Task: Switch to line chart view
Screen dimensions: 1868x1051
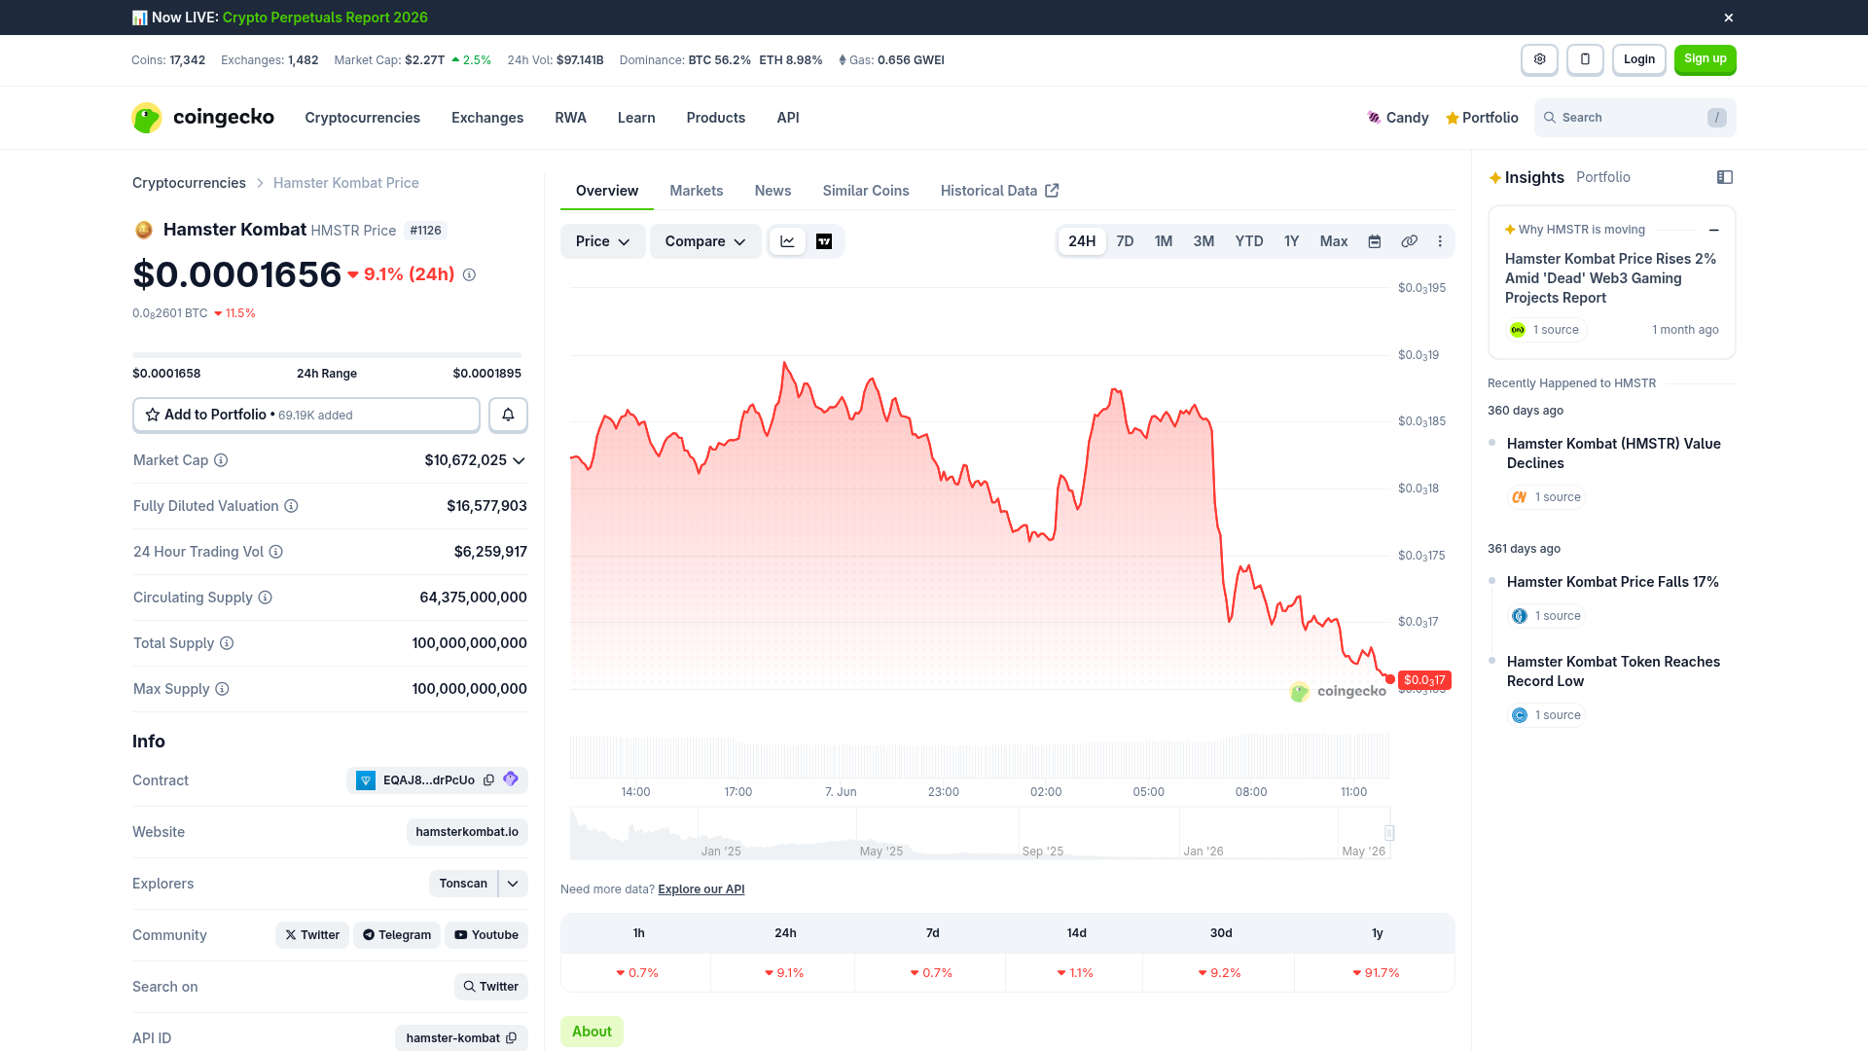Action: pyautogui.click(x=787, y=241)
